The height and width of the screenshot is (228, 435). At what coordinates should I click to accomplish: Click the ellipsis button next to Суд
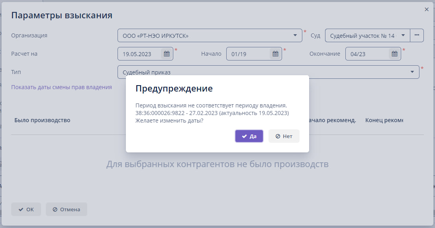[417, 35]
